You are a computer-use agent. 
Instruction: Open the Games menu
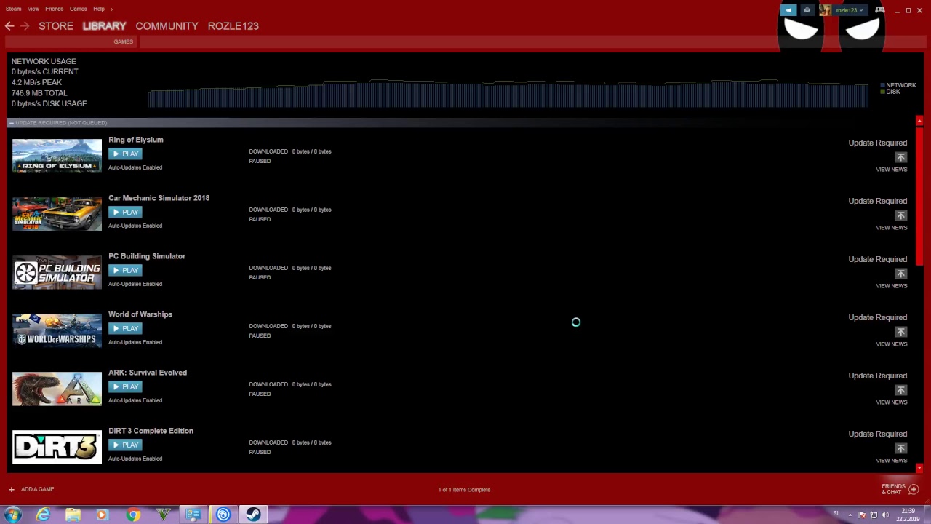pyautogui.click(x=78, y=9)
